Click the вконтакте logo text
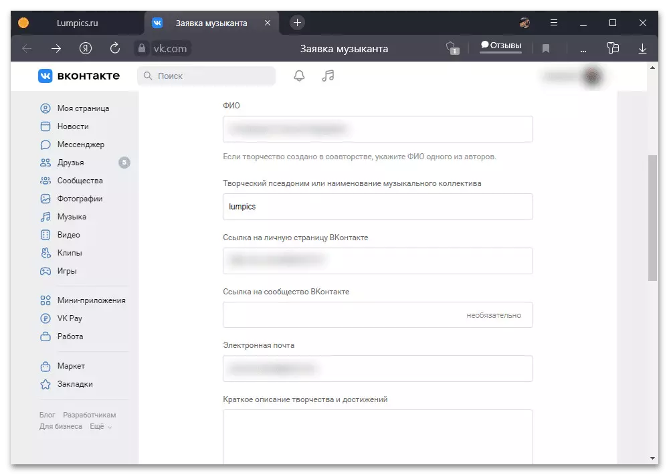Screen dimensions: 669x475 click(x=88, y=76)
